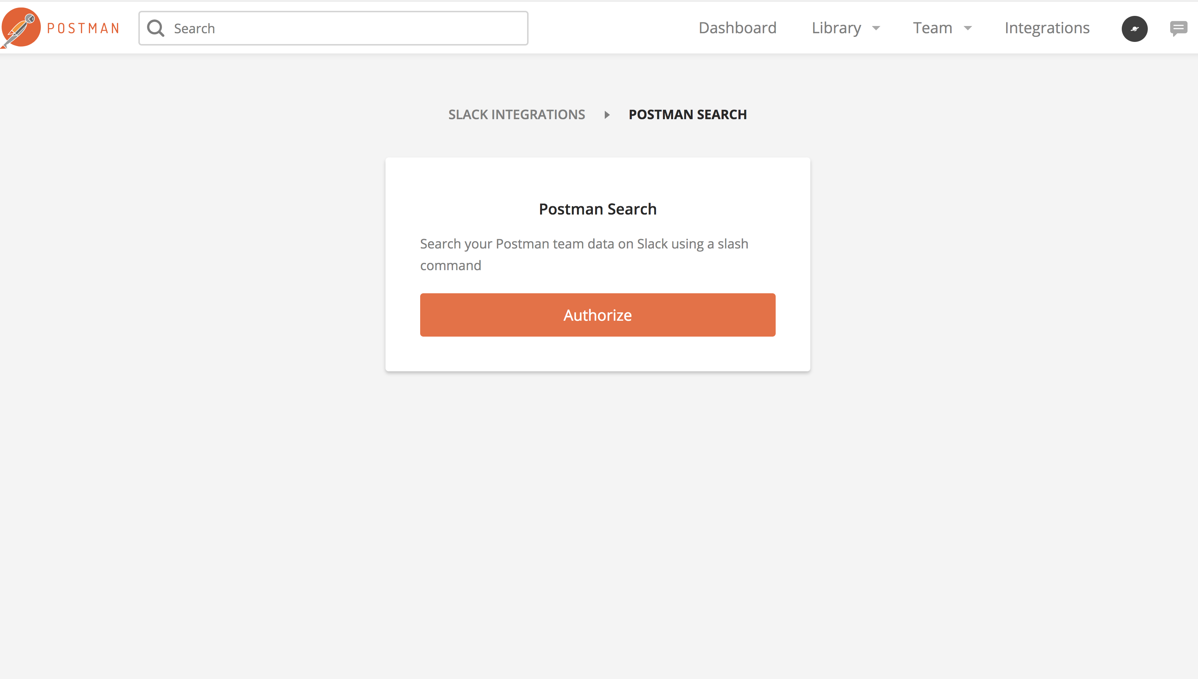Open the Dashboard nav item
Image resolution: width=1198 pixels, height=679 pixels.
click(737, 28)
